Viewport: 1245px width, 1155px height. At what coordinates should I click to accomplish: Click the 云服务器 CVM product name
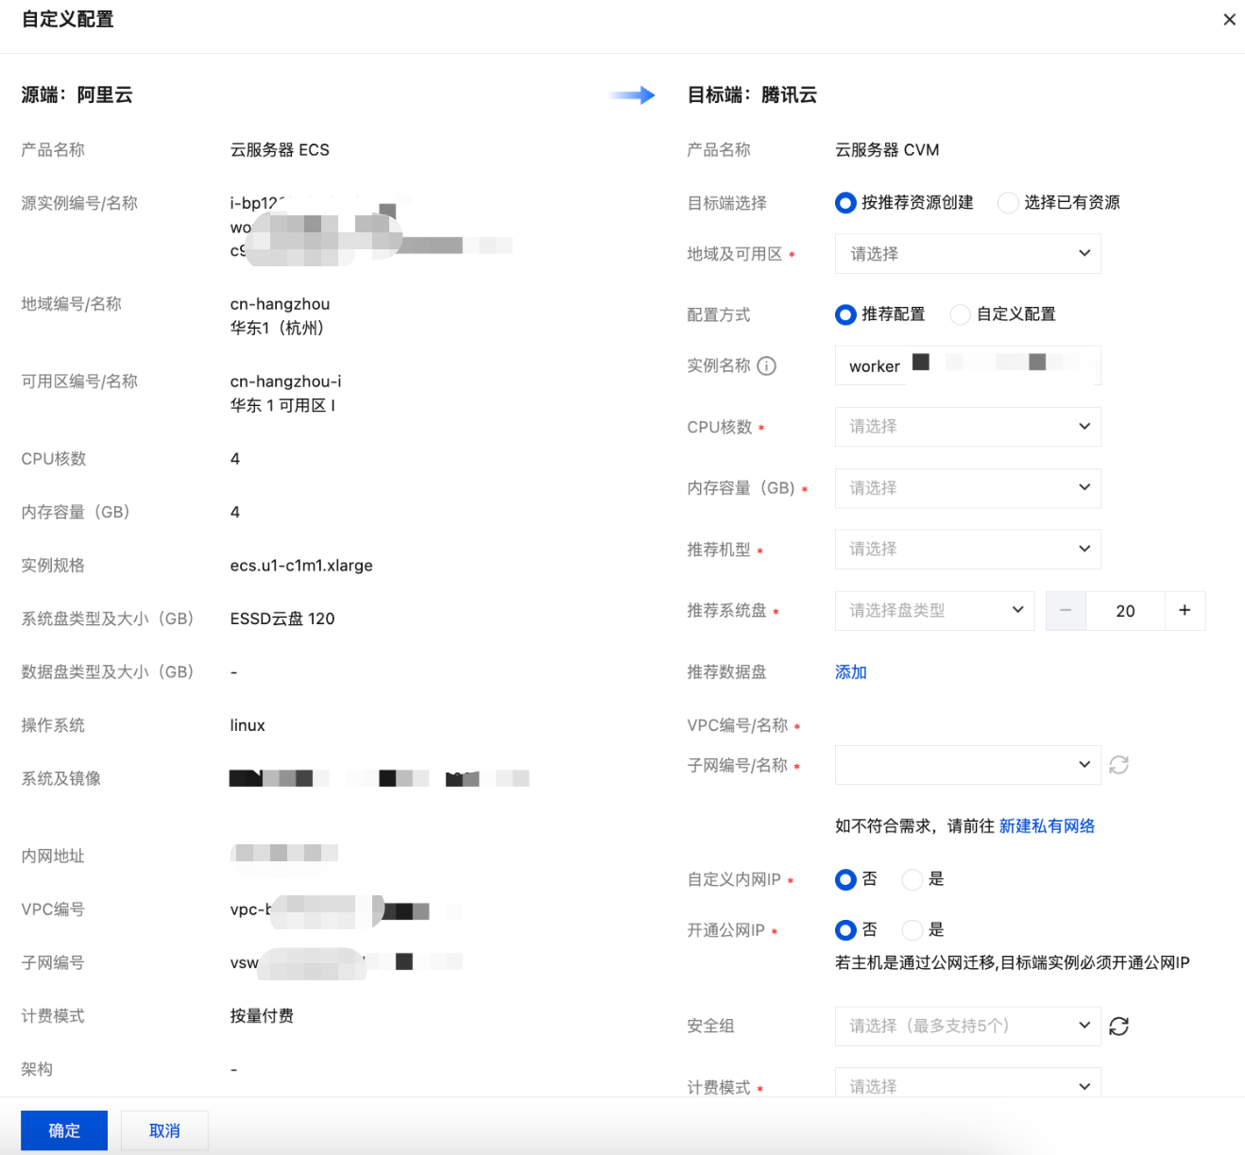pyautogui.click(x=887, y=150)
